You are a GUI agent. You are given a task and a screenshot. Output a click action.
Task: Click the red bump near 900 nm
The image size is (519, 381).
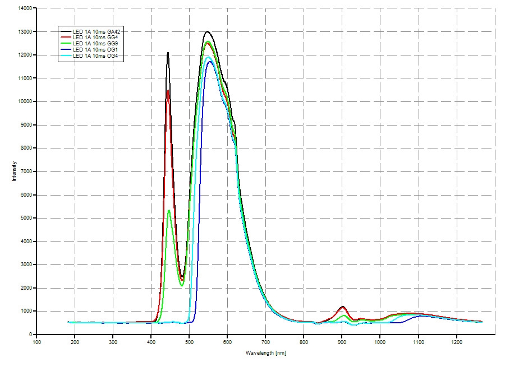(x=342, y=306)
